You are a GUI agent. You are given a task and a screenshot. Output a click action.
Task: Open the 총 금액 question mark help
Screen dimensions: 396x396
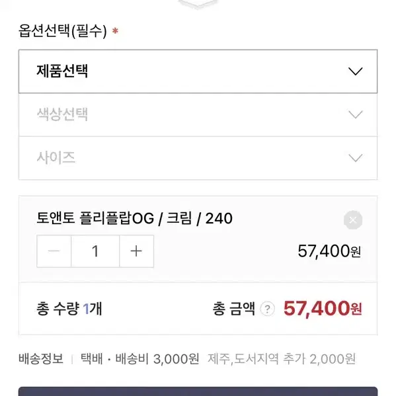pos(267,309)
